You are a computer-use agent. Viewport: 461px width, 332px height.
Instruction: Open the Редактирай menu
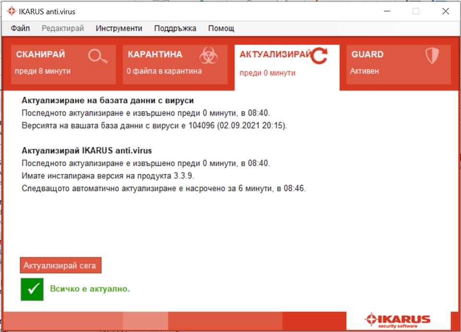[62, 28]
